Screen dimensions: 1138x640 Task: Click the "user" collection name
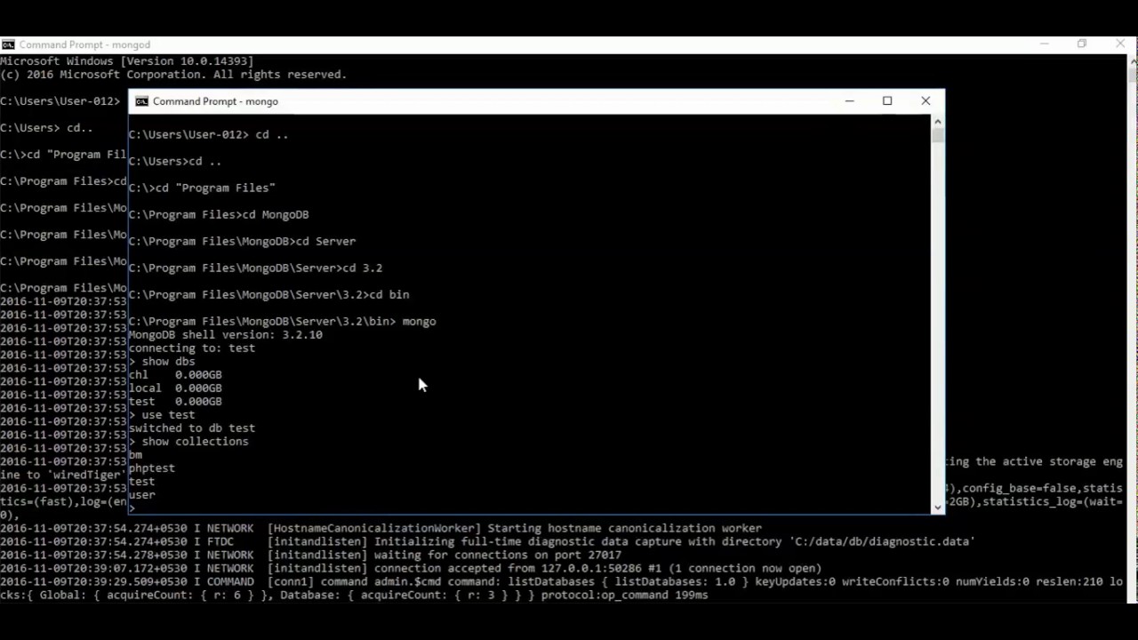point(142,495)
